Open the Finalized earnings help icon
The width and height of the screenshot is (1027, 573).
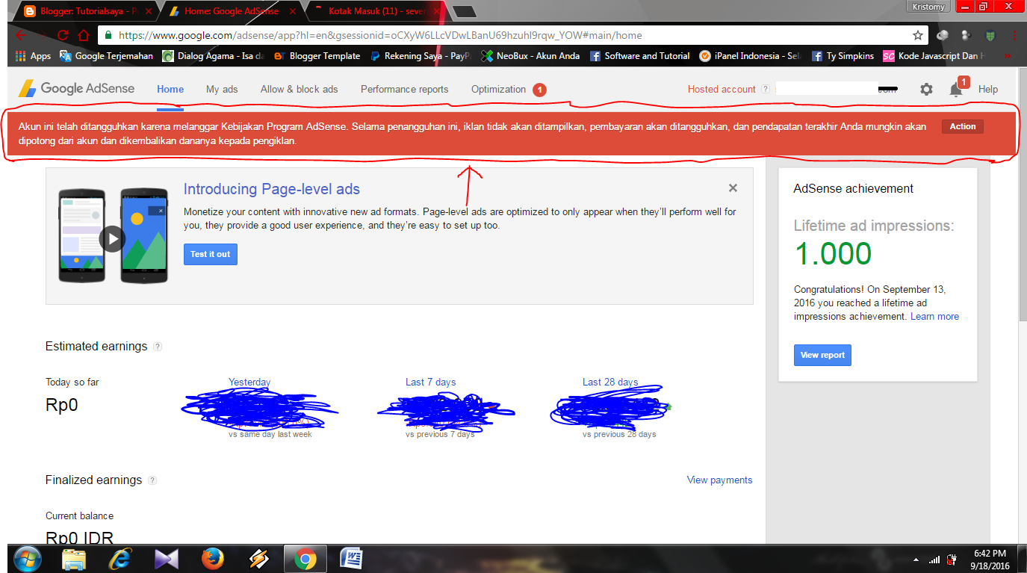(152, 480)
